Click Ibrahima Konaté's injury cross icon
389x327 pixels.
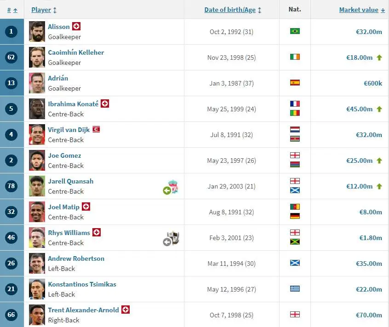pyautogui.click(x=105, y=103)
